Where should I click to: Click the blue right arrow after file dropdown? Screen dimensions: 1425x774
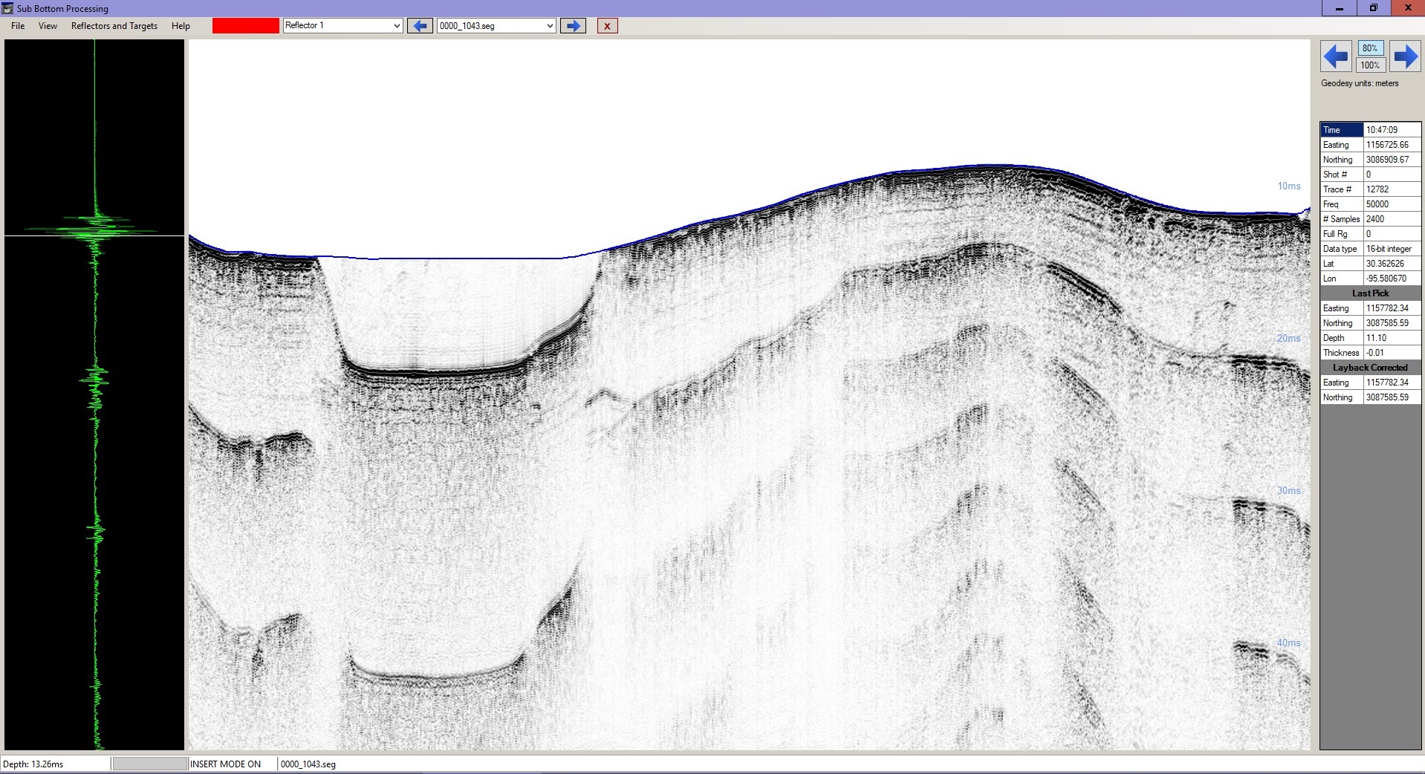coord(573,26)
